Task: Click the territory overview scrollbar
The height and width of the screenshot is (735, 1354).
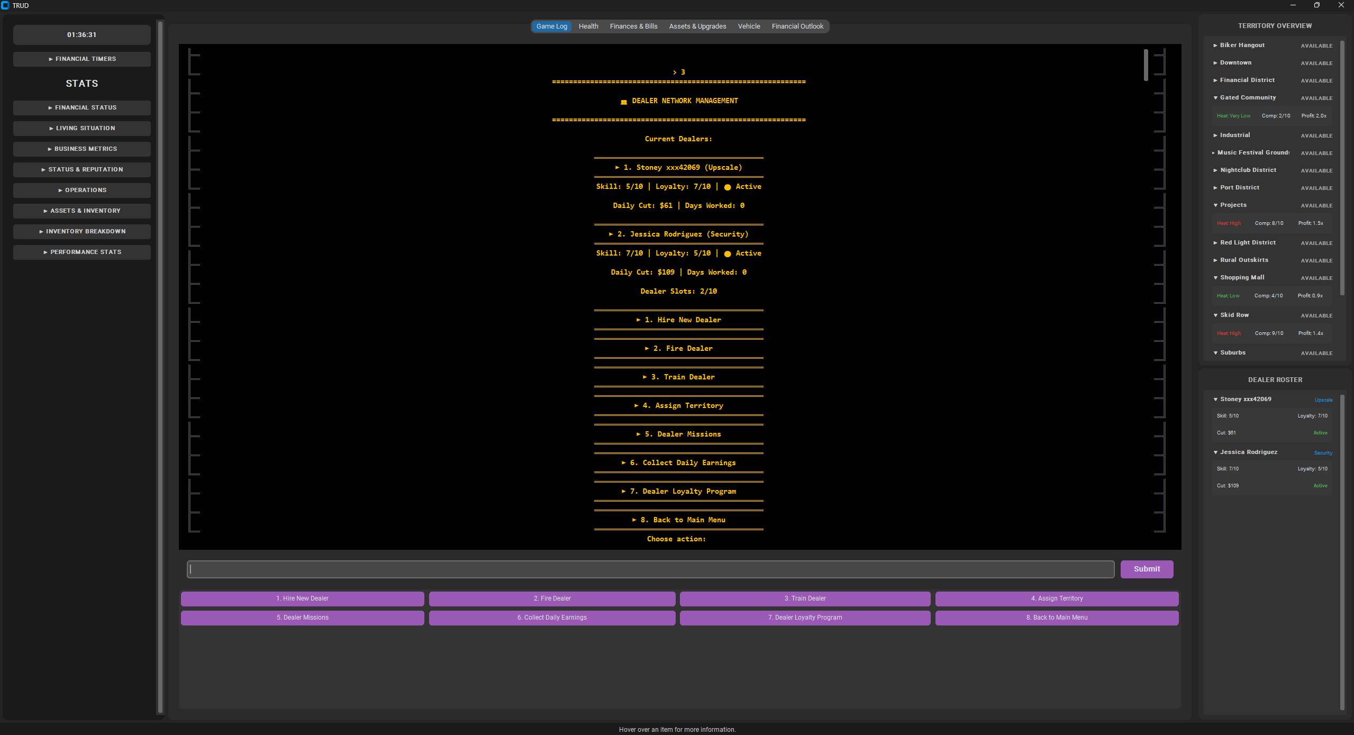Action: 1342,167
